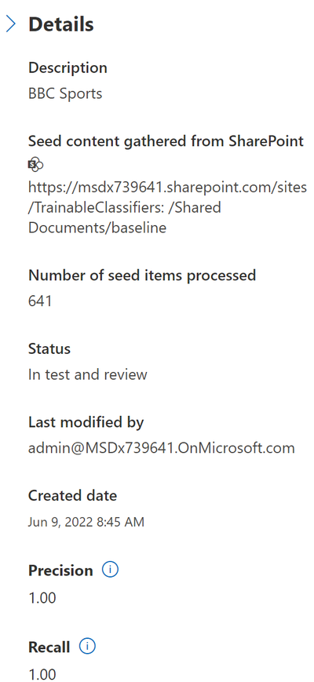314x682 pixels.
Task: Click Number of seed items processed label
Action: (142, 275)
